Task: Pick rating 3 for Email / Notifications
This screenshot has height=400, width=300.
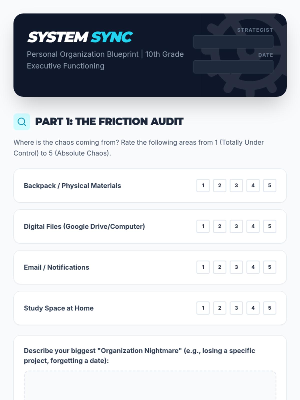Action: click(x=236, y=267)
